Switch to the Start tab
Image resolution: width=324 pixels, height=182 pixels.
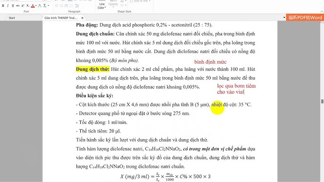[x=12, y=18]
